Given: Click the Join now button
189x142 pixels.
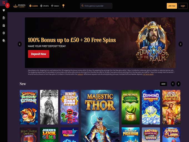Looking at the screenshot, I should pos(172,6).
